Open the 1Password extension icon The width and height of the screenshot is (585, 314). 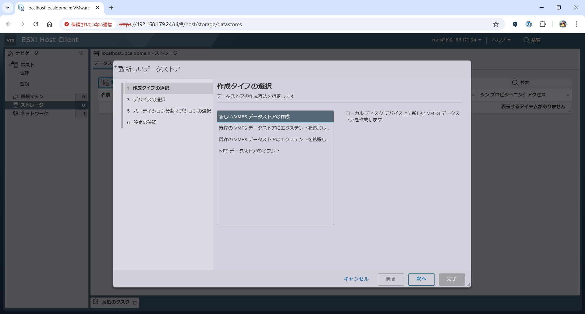529,24
